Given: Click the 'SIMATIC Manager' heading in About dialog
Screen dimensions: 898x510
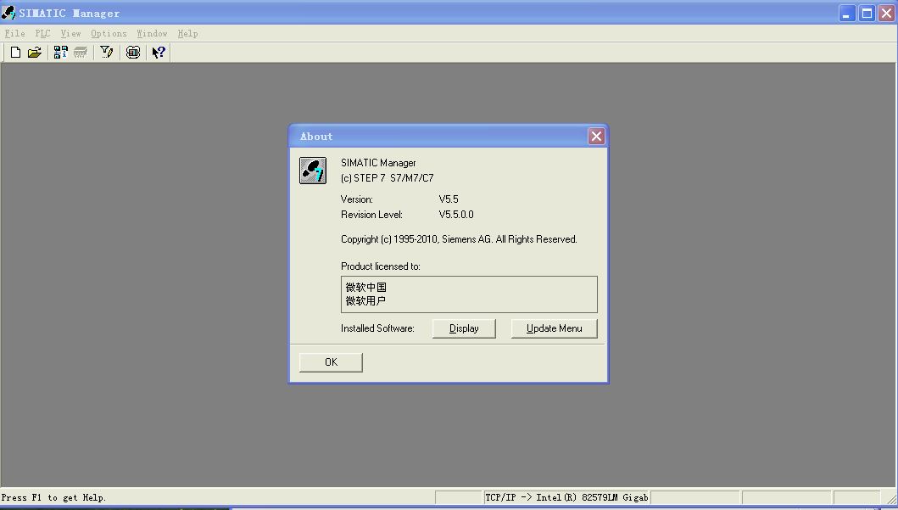Looking at the screenshot, I should (378, 163).
